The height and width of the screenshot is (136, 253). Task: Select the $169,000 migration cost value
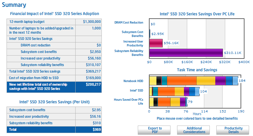(x=93, y=78)
